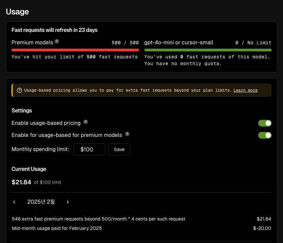Disable the usage-based pricing toggle
283x243 pixels.
click(265, 123)
